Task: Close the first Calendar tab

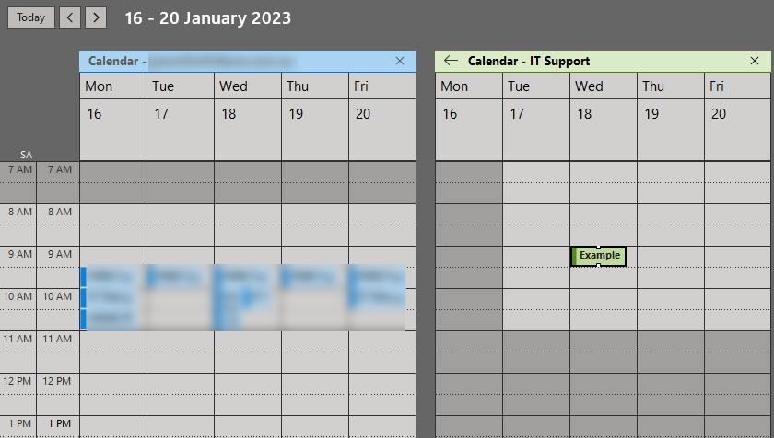Action: click(x=399, y=61)
